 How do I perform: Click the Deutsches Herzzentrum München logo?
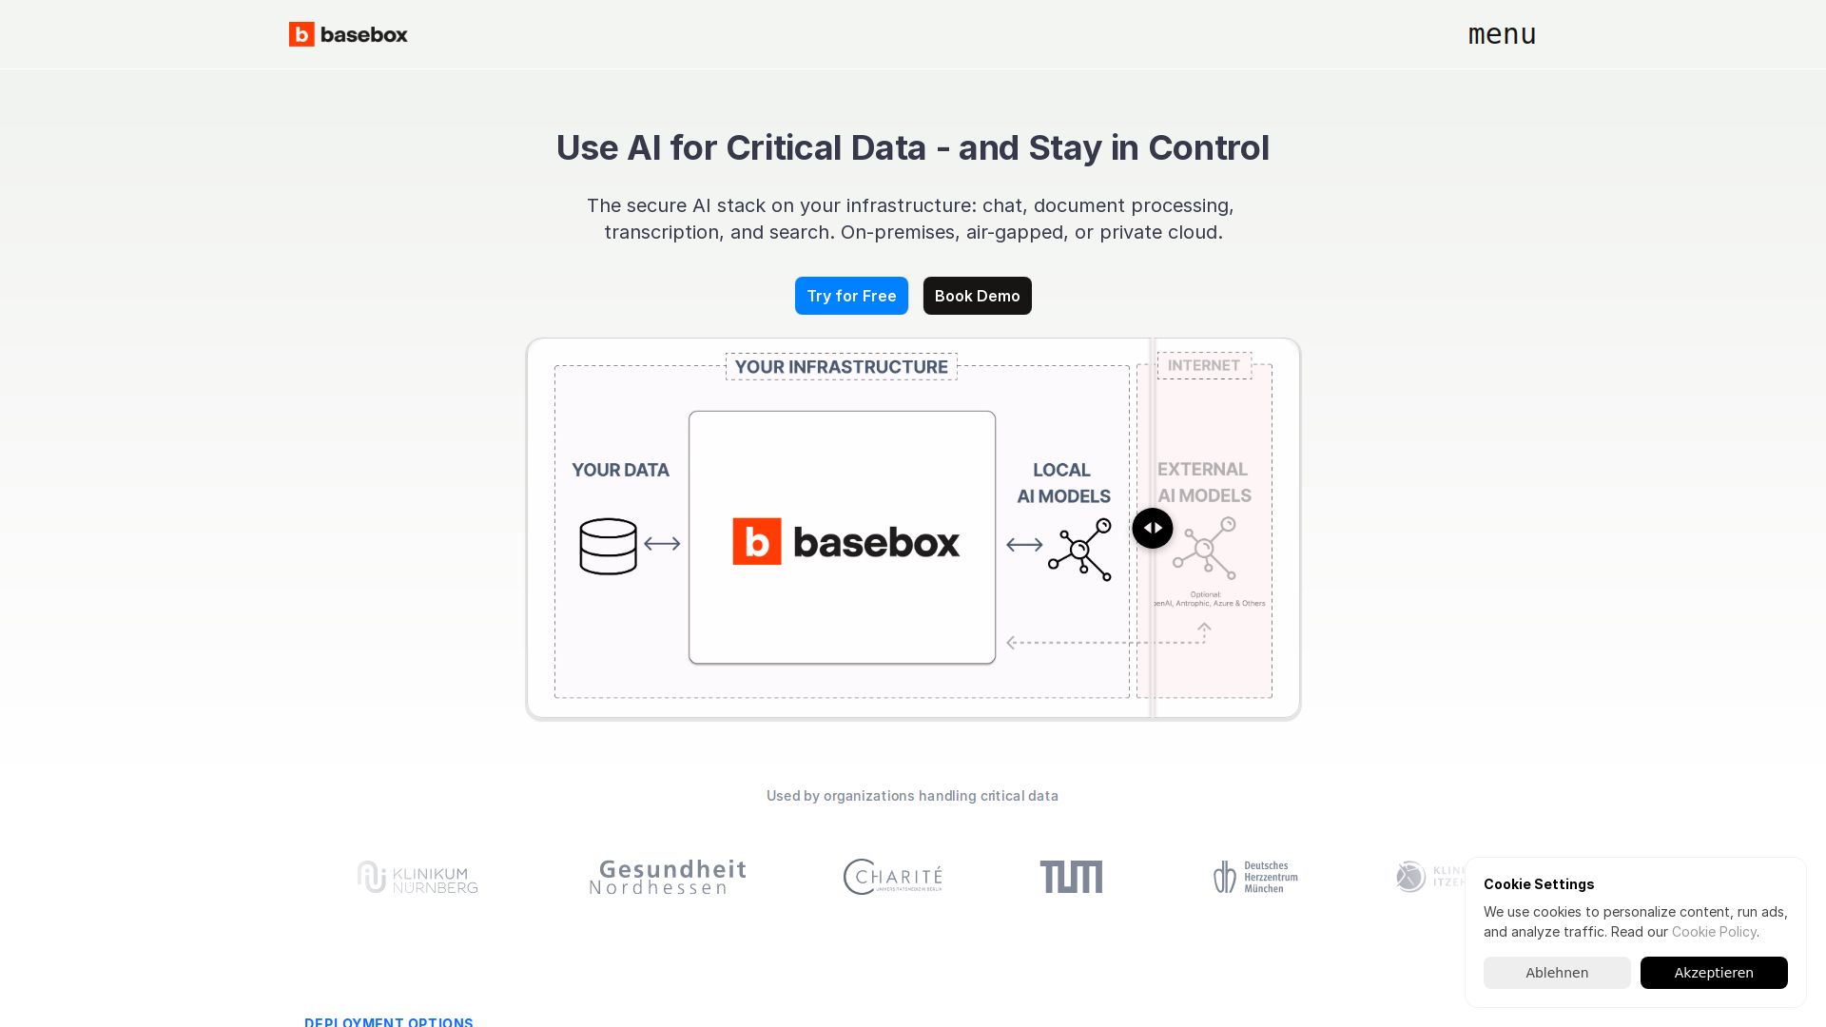pyautogui.click(x=1253, y=876)
